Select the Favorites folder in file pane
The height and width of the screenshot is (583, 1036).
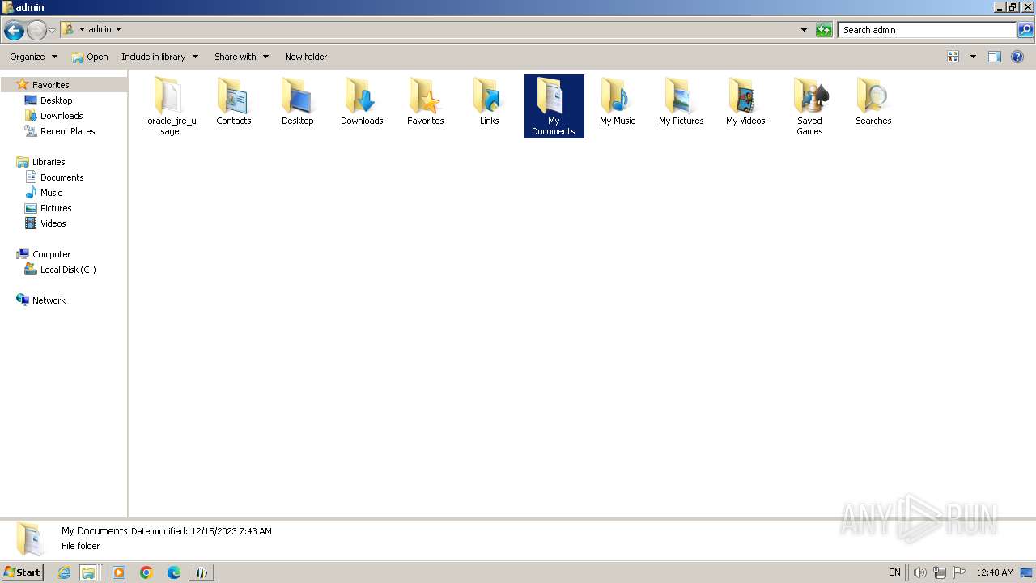click(x=425, y=102)
